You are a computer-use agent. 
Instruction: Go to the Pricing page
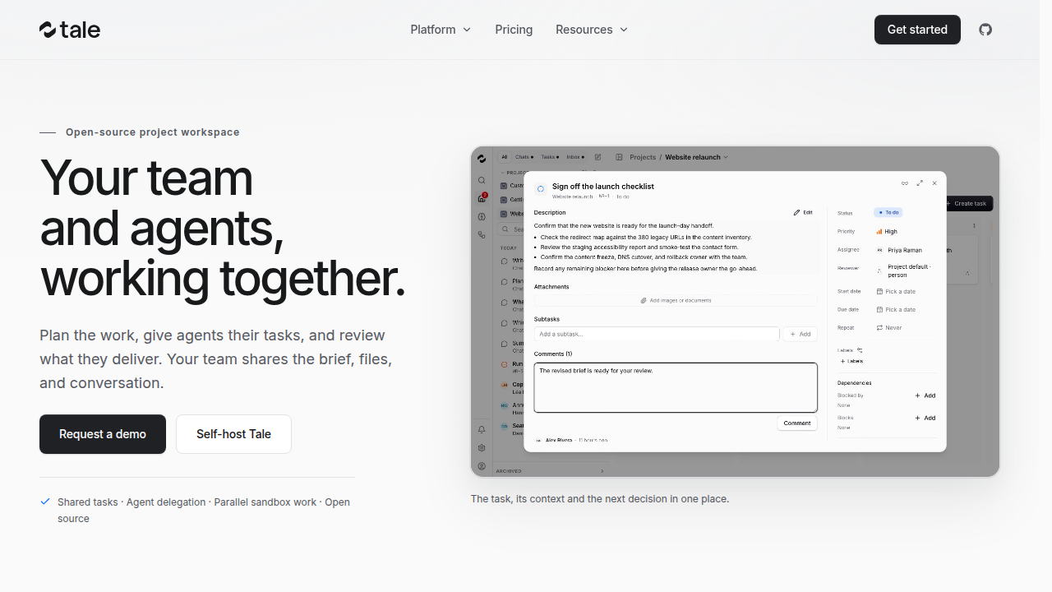click(514, 30)
